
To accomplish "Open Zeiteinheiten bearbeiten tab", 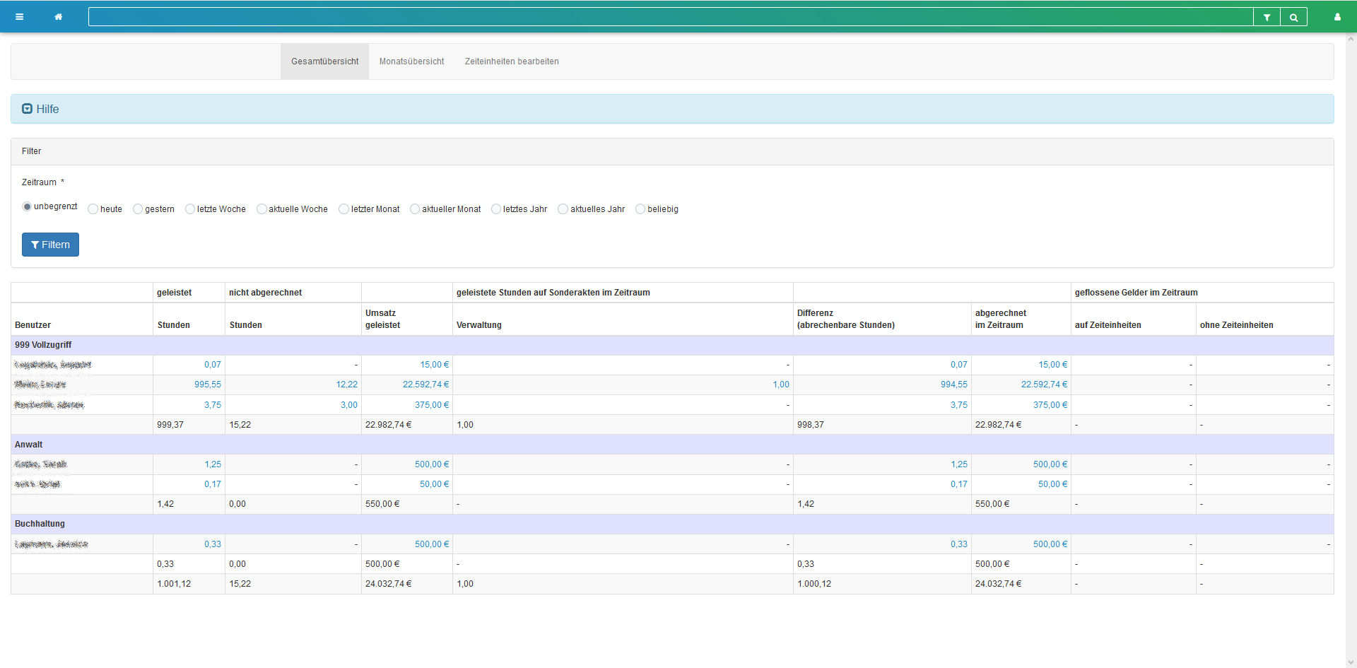I will click(x=512, y=61).
